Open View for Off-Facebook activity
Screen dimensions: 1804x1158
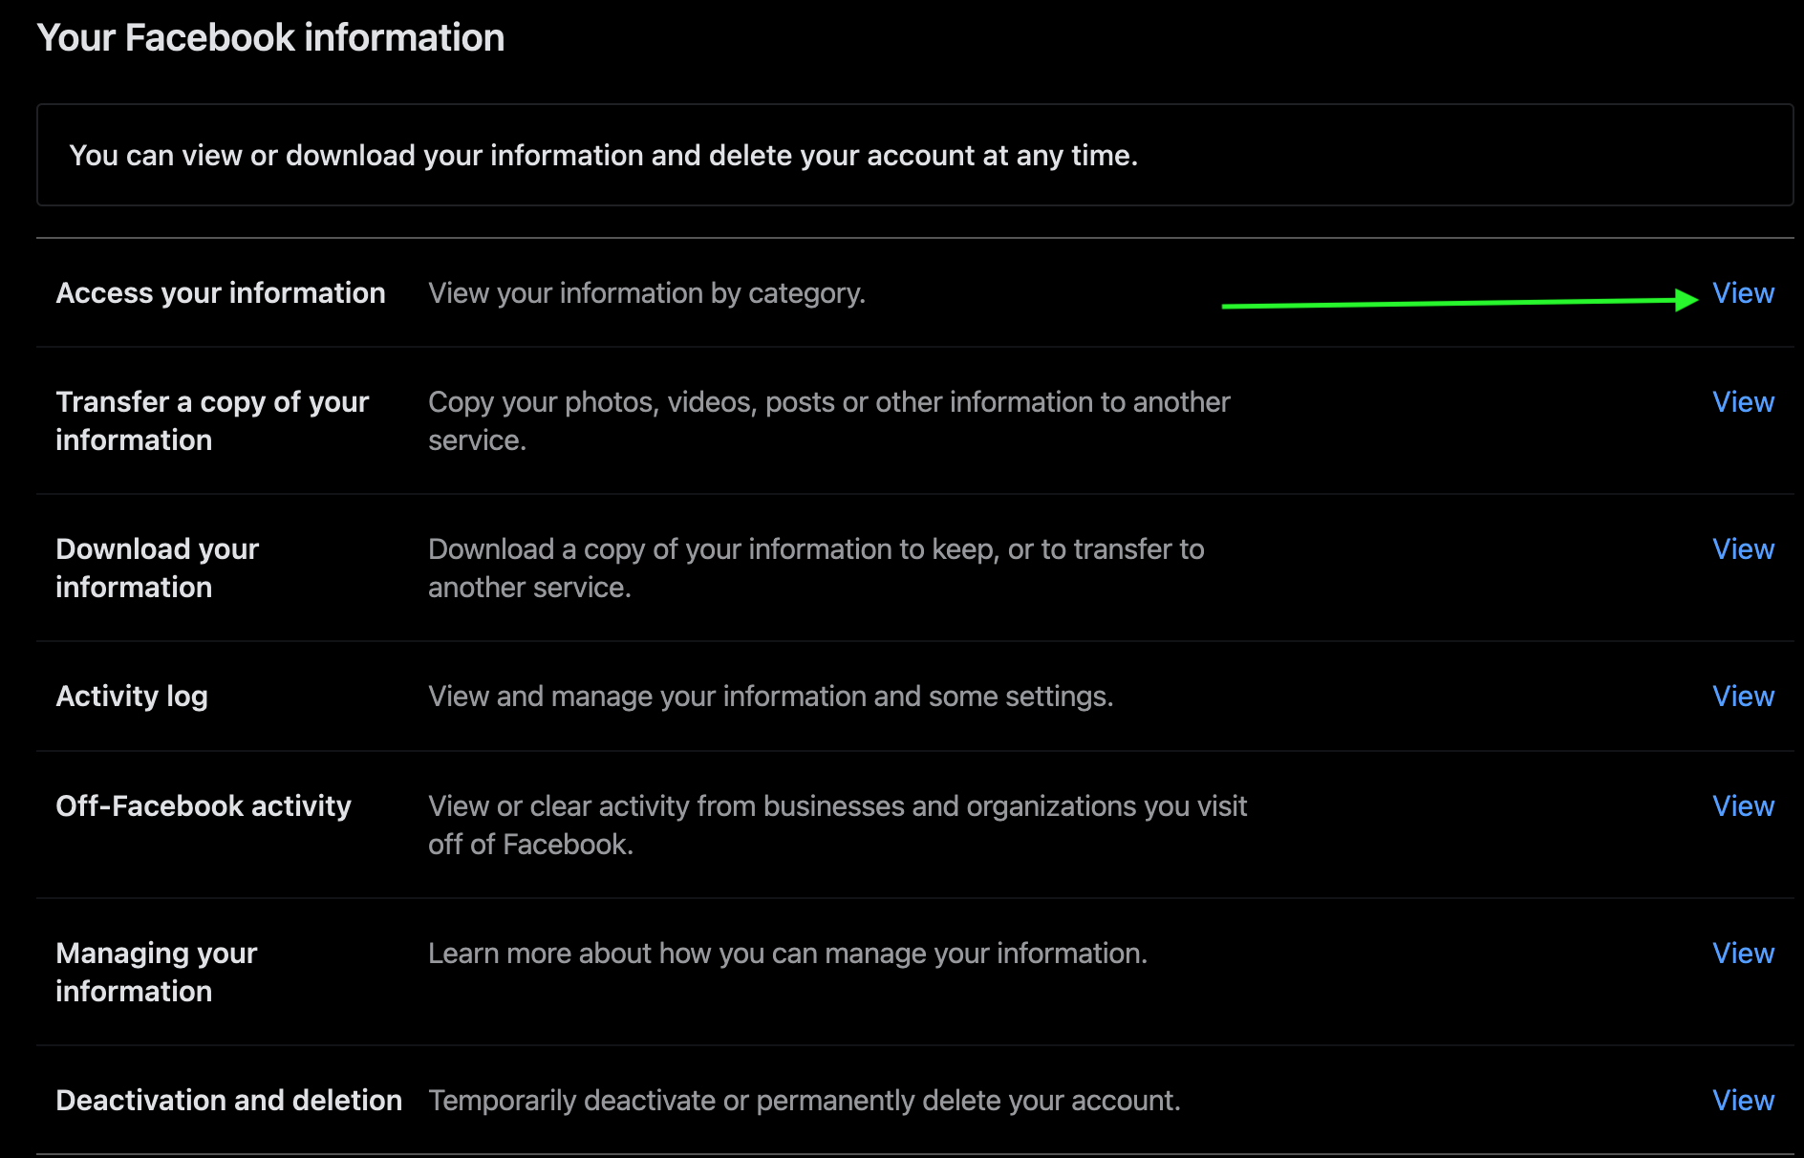click(x=1743, y=806)
